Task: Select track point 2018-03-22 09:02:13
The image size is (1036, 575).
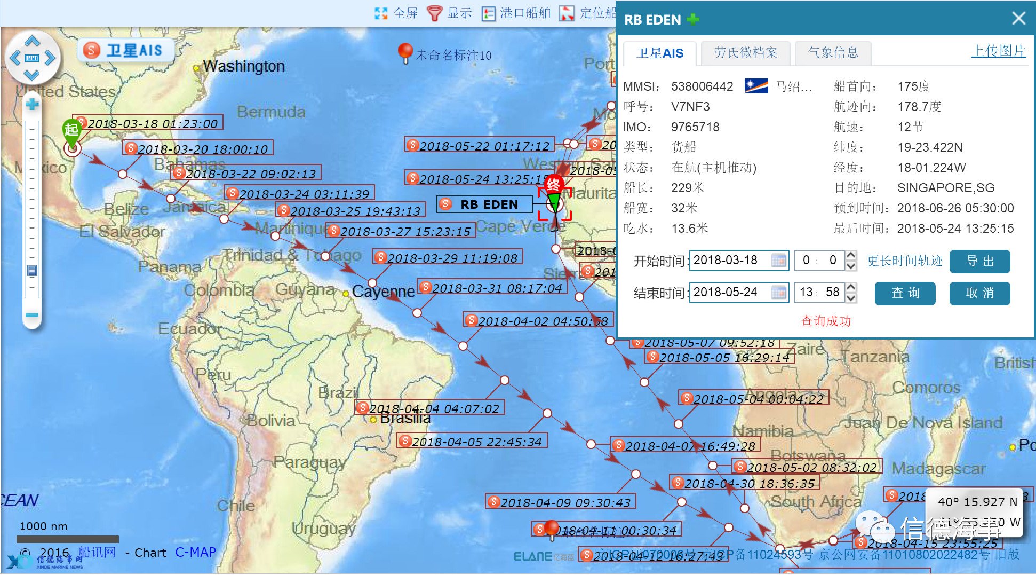Action: (246, 172)
